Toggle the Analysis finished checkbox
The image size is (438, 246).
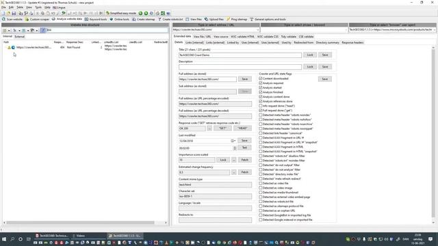261,92
